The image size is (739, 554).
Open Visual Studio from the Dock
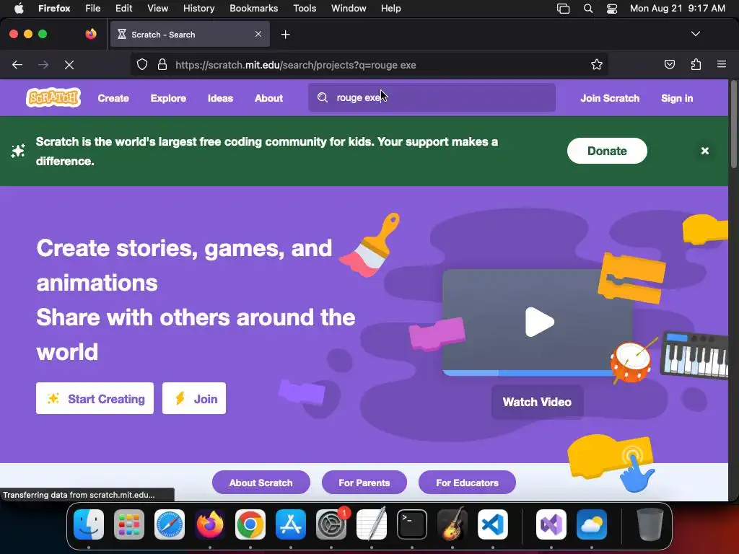pos(551,524)
